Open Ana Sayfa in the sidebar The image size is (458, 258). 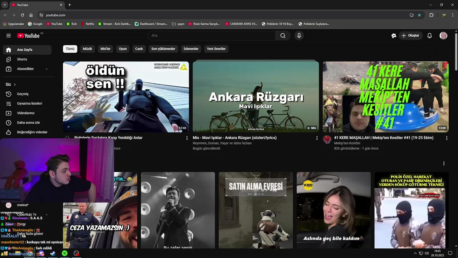(27, 50)
